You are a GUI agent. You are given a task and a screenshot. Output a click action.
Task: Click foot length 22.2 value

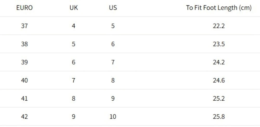click(219, 26)
